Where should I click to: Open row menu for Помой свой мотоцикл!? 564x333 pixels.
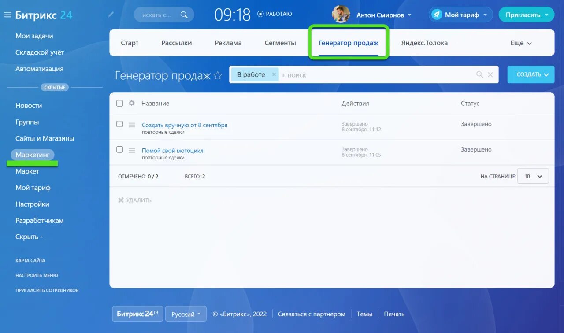pos(131,150)
